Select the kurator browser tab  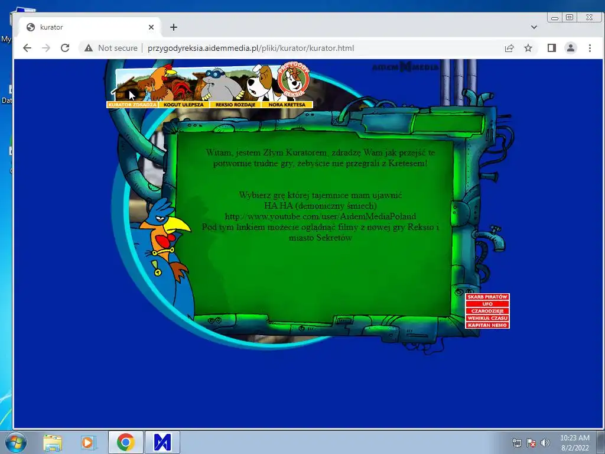[90, 27]
